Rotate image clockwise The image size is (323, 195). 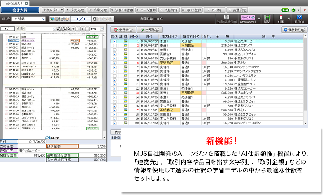pyautogui.click(x=64, y=29)
